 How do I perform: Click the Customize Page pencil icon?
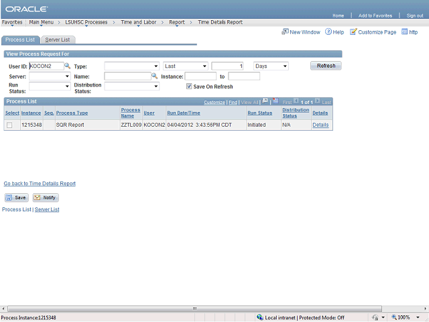point(353,32)
